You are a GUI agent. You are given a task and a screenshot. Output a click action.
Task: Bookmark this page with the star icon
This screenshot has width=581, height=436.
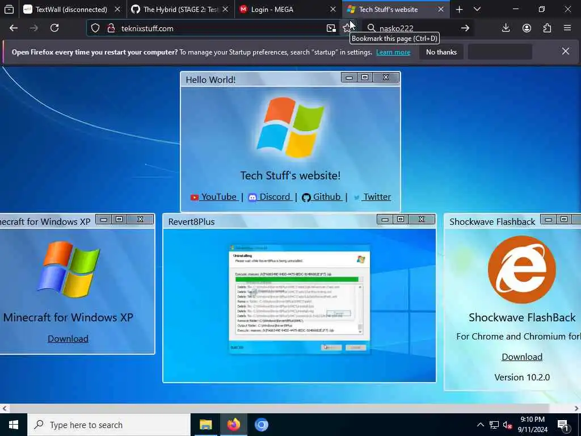click(347, 28)
